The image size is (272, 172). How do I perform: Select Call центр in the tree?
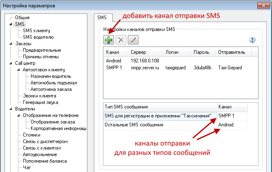tap(25, 63)
